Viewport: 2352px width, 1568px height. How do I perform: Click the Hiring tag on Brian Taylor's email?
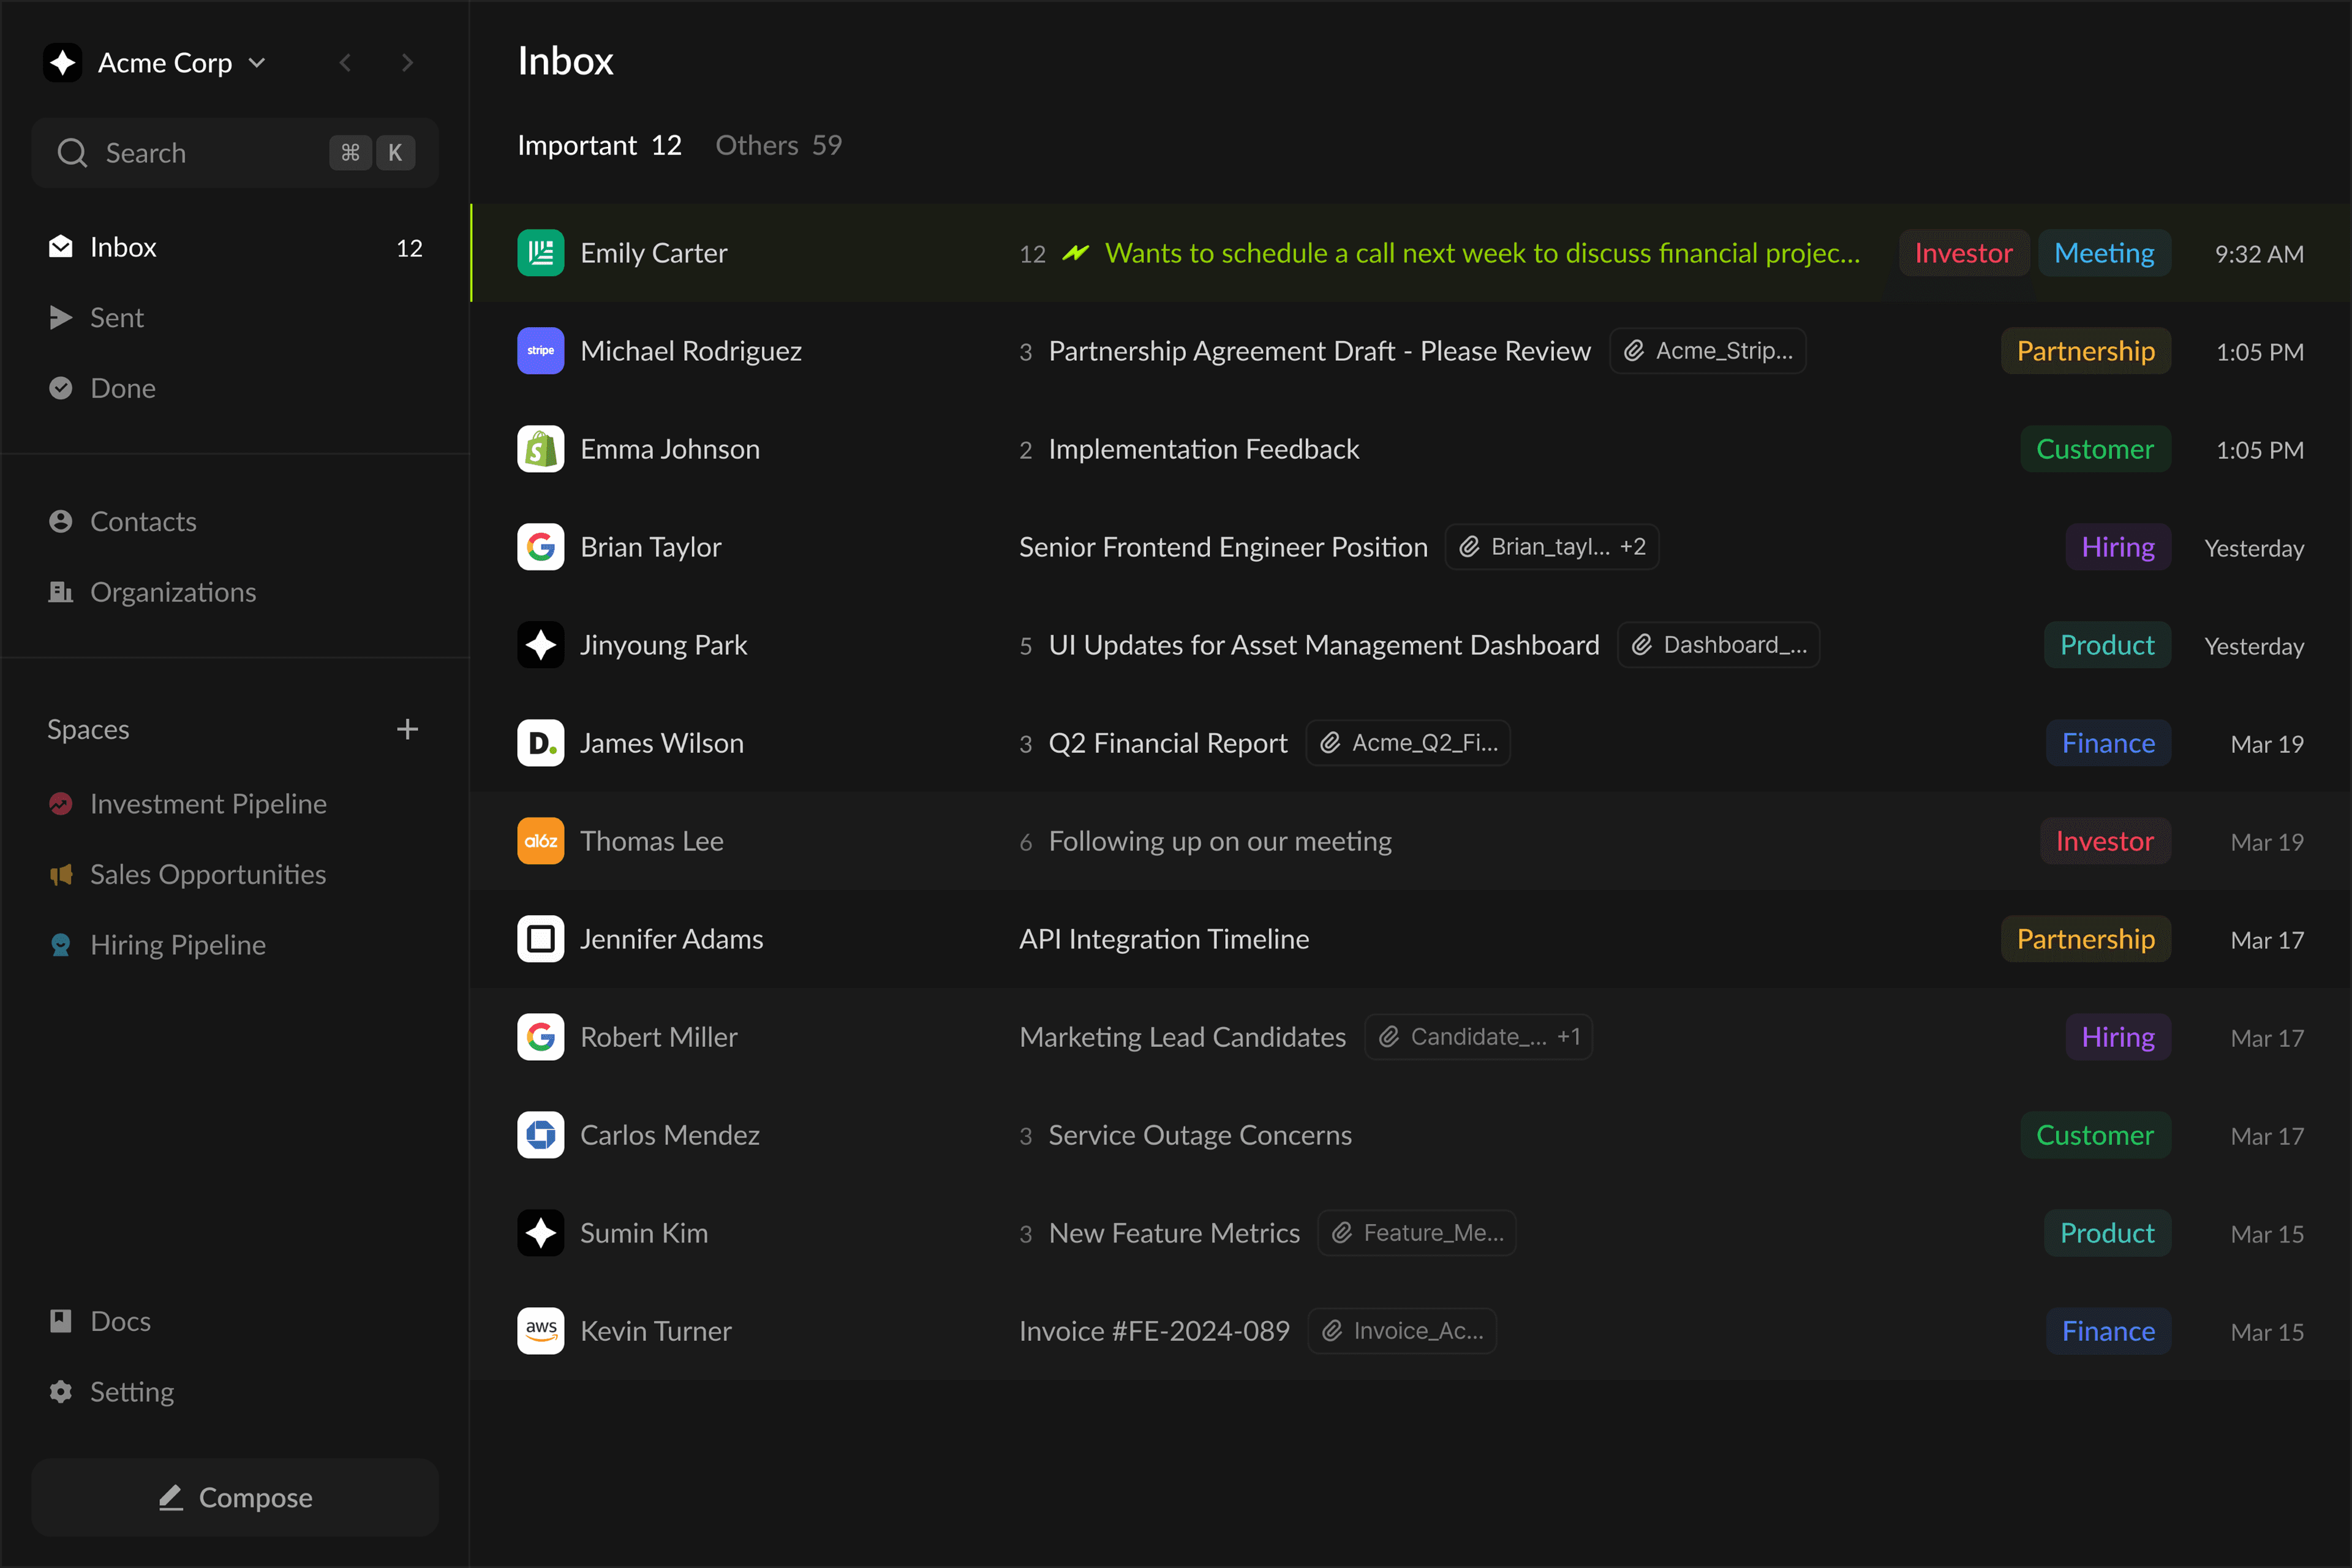coord(2118,547)
